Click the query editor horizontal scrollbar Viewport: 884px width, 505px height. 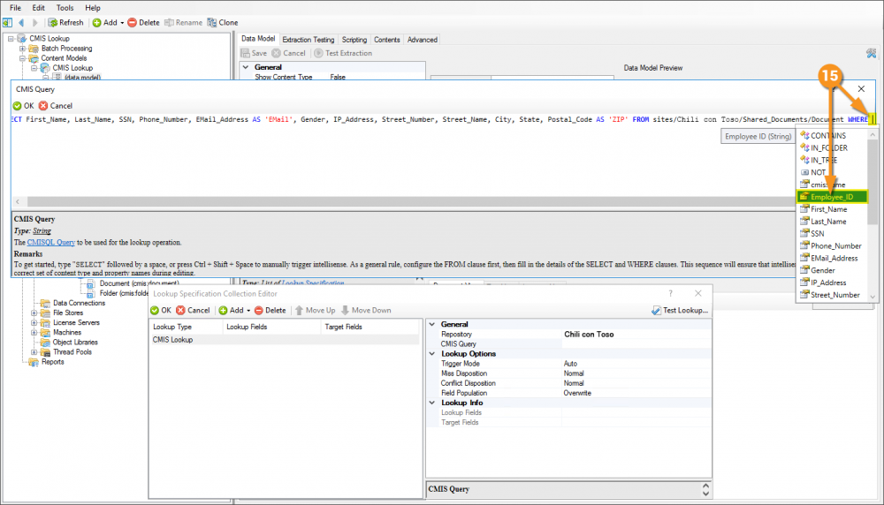(412, 201)
